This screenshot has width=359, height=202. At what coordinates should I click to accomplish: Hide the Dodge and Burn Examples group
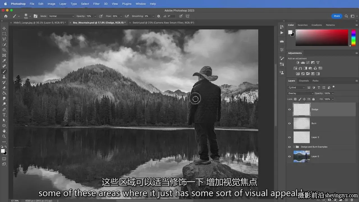pos(289,147)
